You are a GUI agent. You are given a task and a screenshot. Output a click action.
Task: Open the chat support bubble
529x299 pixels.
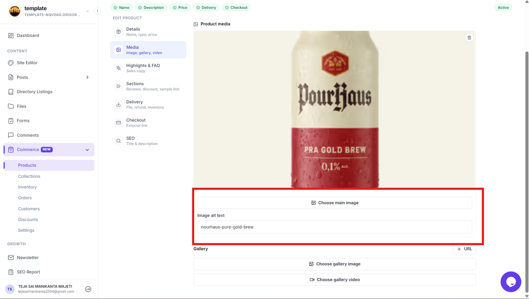[511, 282]
